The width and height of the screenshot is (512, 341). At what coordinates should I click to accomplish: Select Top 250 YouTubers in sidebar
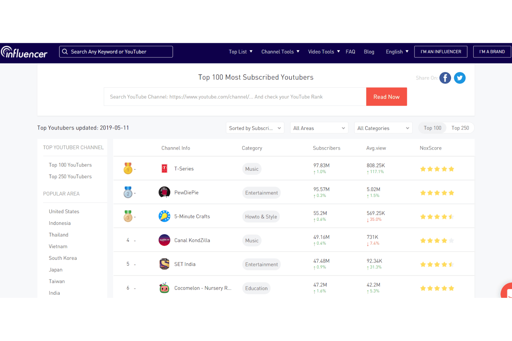click(70, 177)
